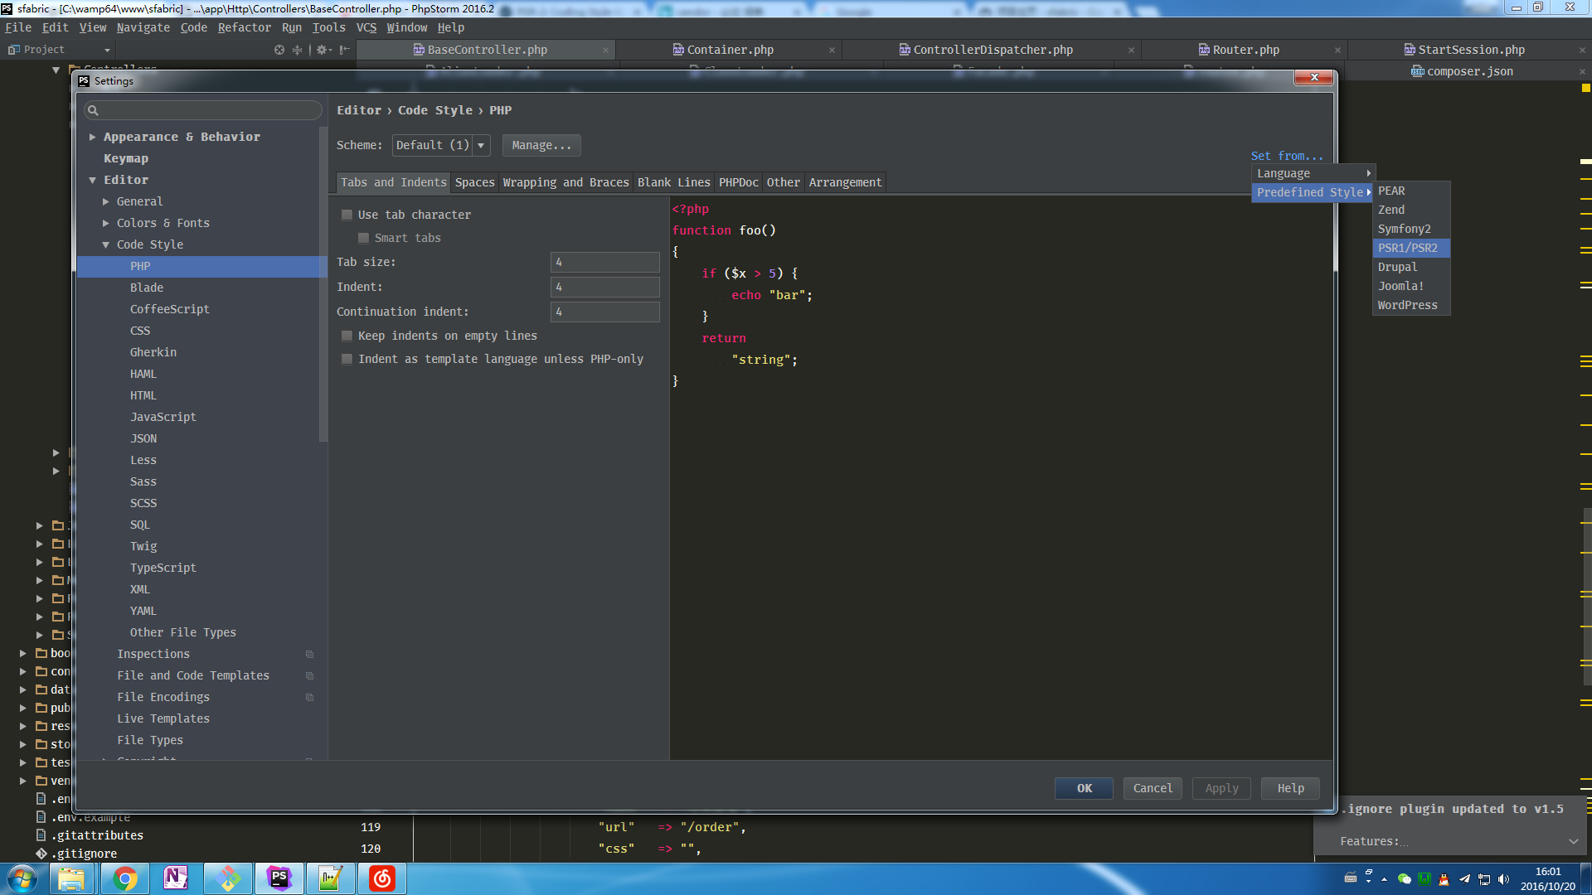Collapse the Editor settings tree node
Viewport: 1592px width, 895px height.
pos(93,180)
